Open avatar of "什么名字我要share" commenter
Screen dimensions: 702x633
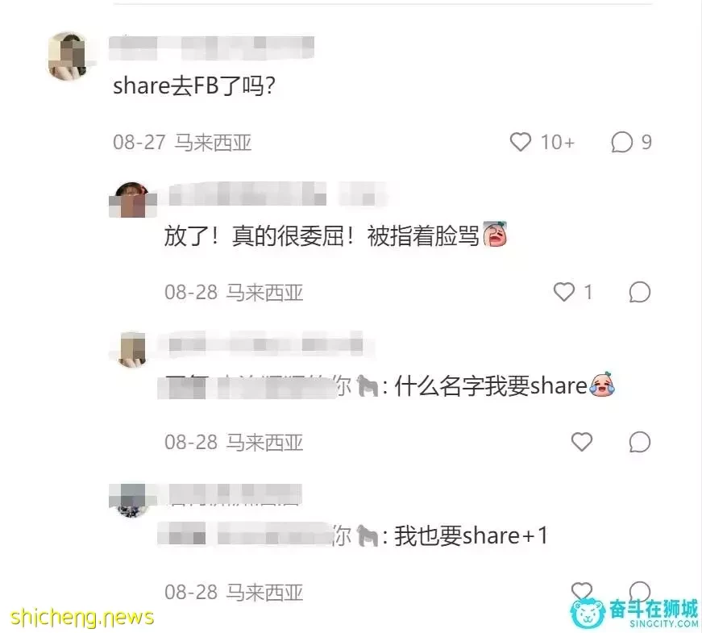click(132, 349)
